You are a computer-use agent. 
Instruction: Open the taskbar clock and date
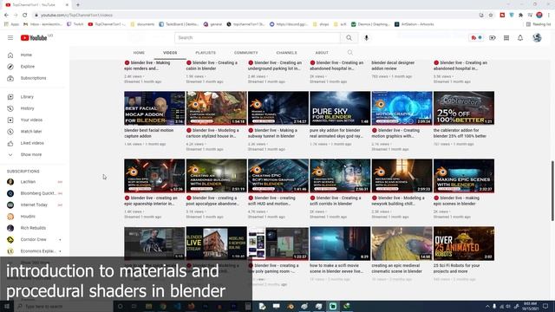coord(530,306)
